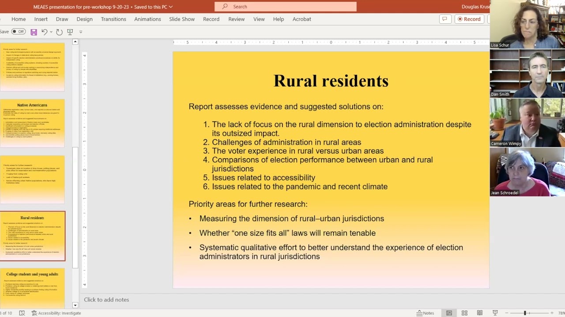Click Cameron Wimpy's video tile
Screen dimensions: 565x317
click(x=527, y=123)
